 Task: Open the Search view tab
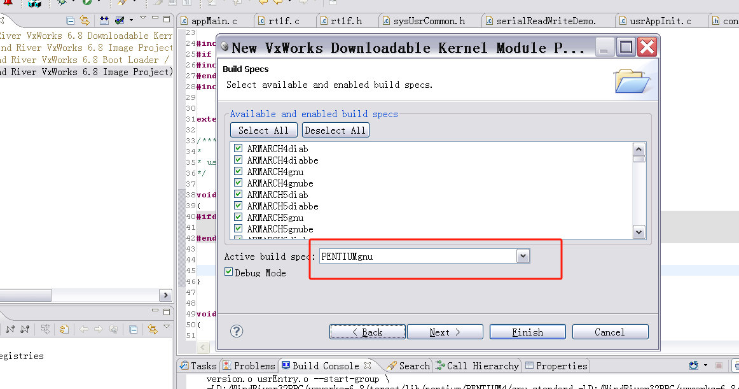(409, 366)
